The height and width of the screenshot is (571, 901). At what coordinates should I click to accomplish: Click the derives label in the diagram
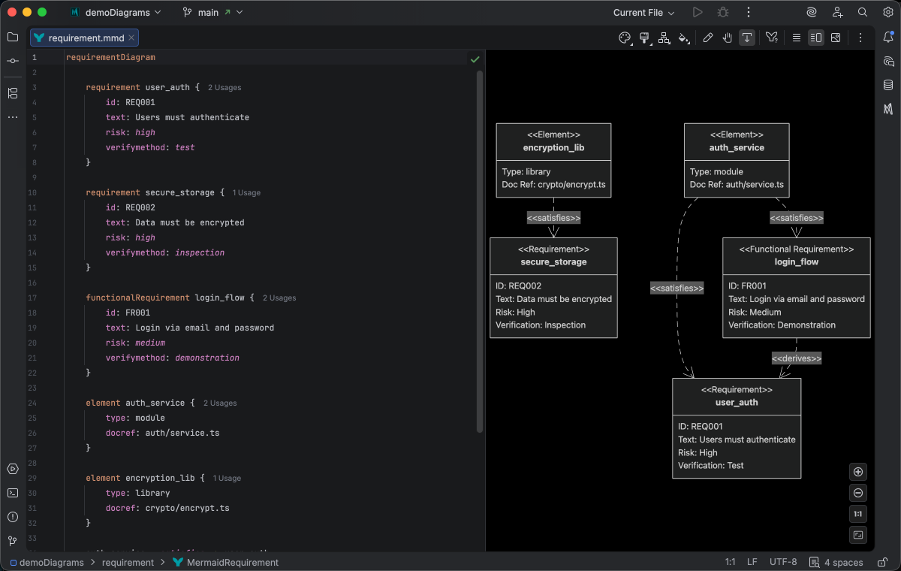pos(797,358)
